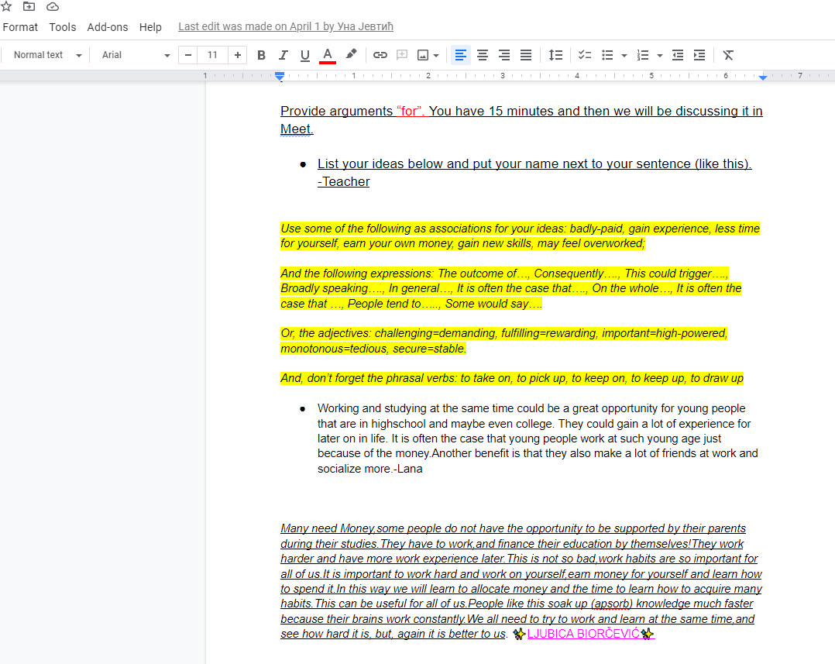Expand the bulleted list options arrow

pyautogui.click(x=624, y=55)
